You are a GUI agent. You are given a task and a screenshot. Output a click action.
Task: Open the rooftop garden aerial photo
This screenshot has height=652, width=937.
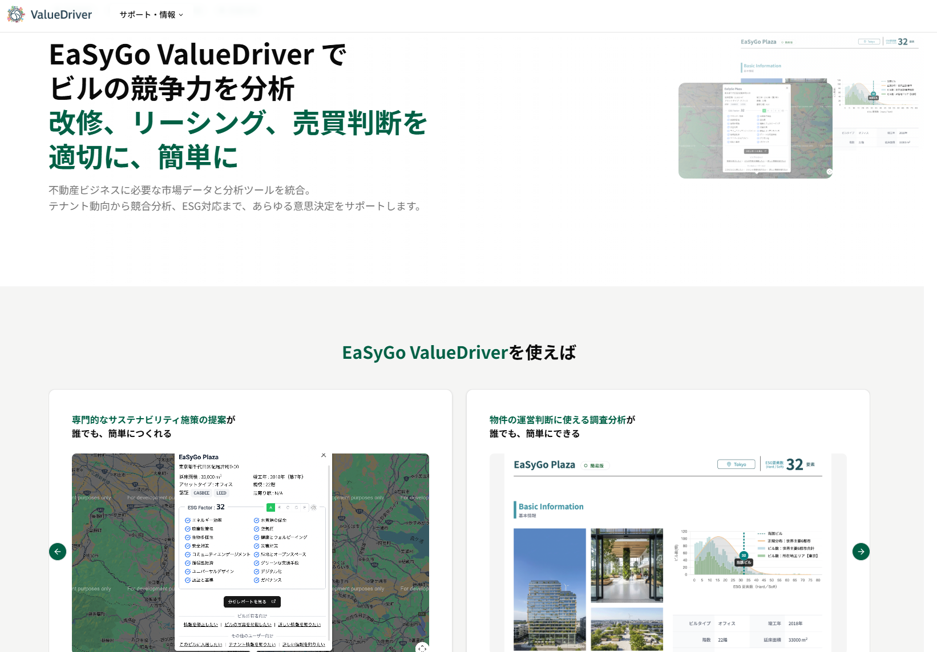tap(627, 629)
